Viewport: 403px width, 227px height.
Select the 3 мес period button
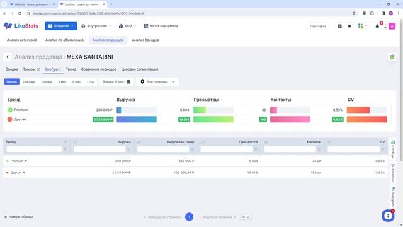(62, 82)
